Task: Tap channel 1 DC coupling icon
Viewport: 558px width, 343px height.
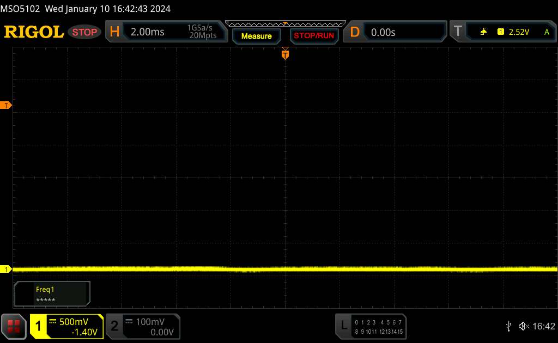Action: click(x=53, y=322)
